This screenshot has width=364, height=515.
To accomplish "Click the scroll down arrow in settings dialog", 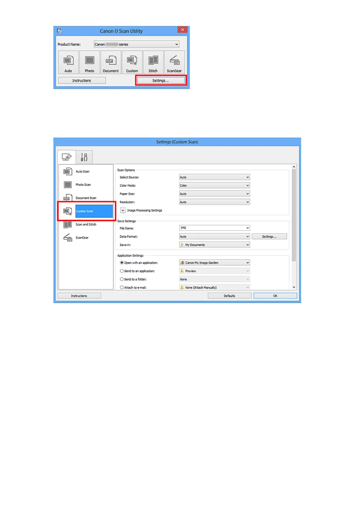I will [294, 287].
